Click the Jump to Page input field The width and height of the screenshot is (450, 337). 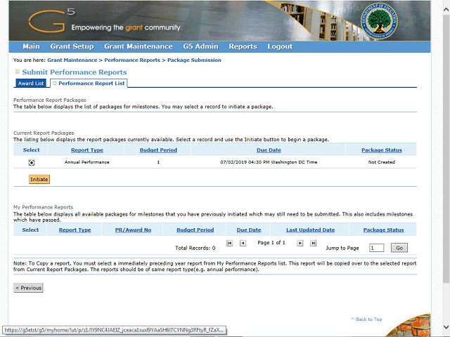tap(377, 248)
